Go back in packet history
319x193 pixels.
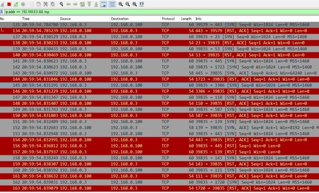point(68,4)
